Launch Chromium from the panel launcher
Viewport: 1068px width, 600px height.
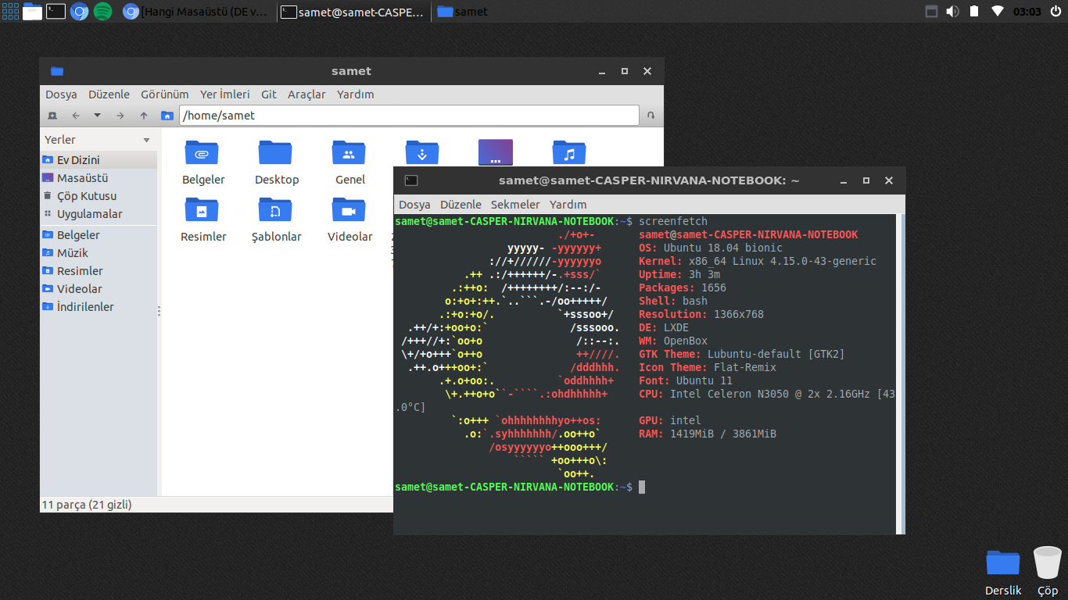pos(79,11)
